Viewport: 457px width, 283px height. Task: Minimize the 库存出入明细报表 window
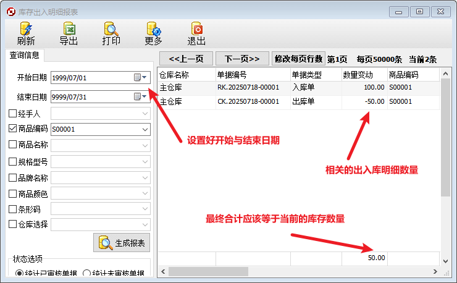tap(398, 12)
